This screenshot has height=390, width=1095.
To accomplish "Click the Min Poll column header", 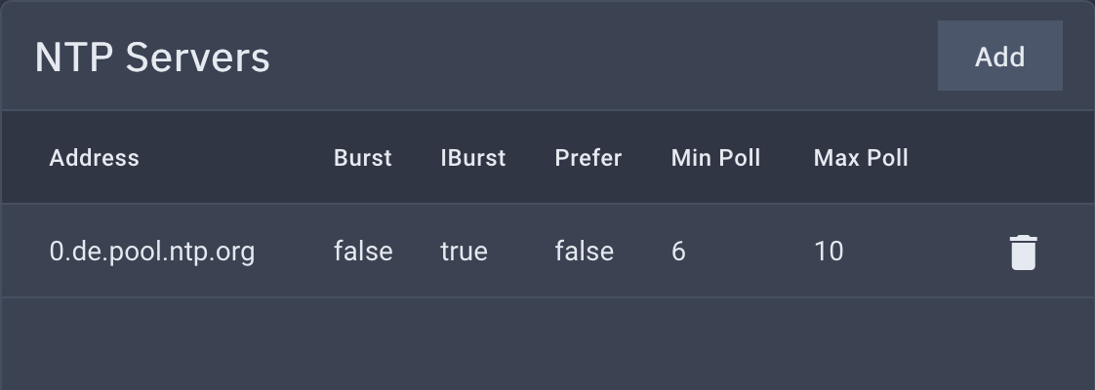I will (x=715, y=158).
